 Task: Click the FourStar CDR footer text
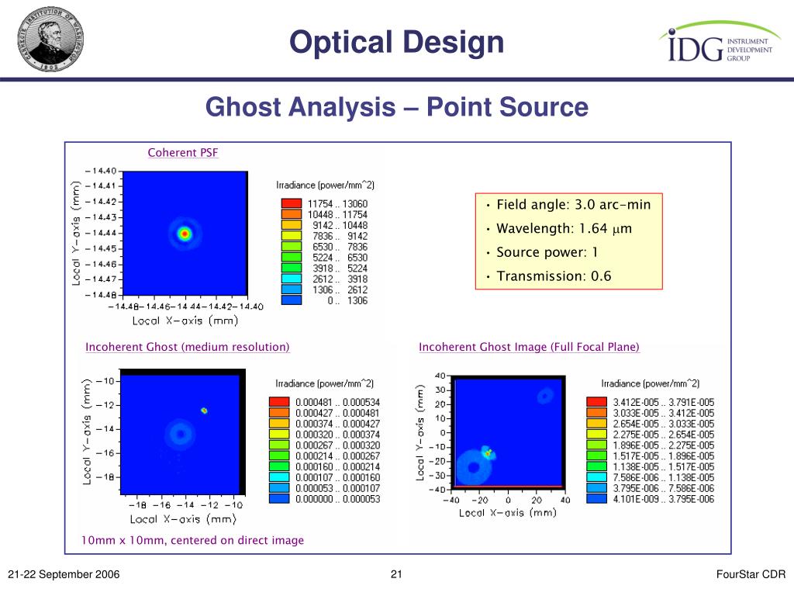[x=751, y=574]
